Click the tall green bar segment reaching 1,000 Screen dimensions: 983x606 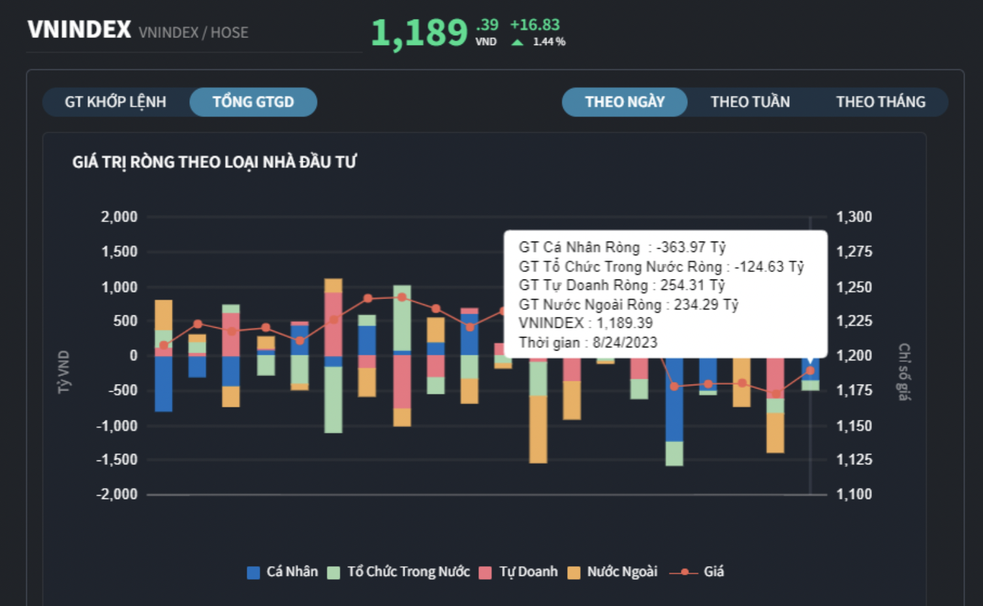[402, 318]
